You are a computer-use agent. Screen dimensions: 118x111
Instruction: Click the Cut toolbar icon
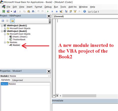(20, 11)
